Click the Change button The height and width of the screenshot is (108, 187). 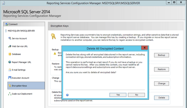pos(161,84)
